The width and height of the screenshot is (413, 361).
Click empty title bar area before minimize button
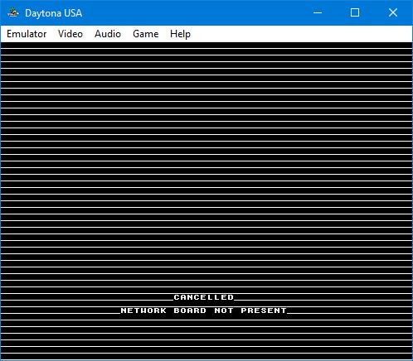coord(193,12)
